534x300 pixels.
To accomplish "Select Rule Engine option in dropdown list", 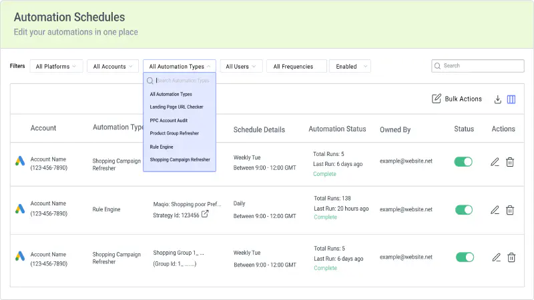I will pyautogui.click(x=162, y=147).
